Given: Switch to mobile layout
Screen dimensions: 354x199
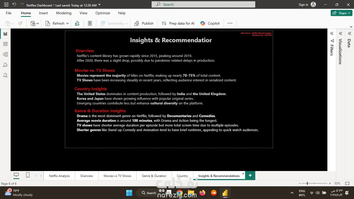Looking at the screenshot, I should (x=28, y=175).
